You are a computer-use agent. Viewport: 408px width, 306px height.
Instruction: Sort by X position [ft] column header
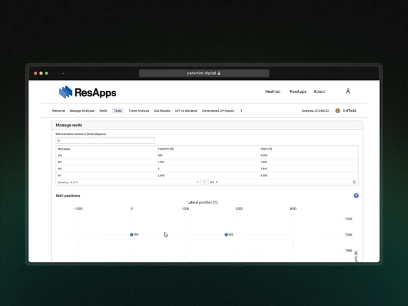[x=166, y=149]
